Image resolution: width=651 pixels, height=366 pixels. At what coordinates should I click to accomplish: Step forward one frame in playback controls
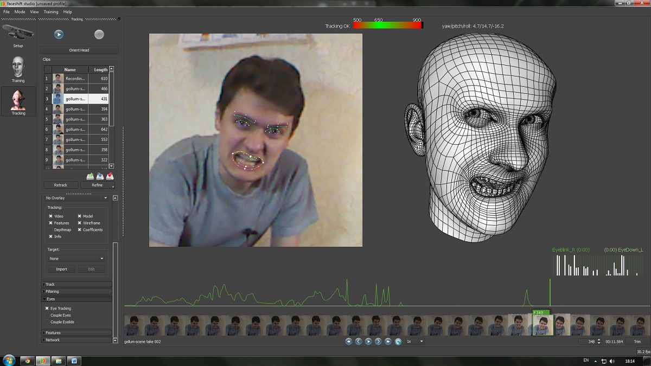[378, 342]
